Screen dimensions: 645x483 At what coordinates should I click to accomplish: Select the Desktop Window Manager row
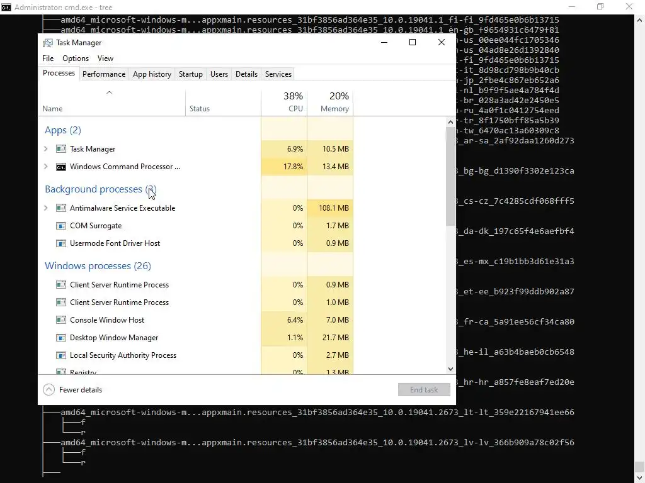coord(195,338)
